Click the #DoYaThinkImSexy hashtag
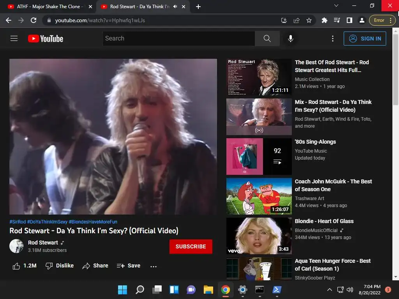Image resolution: width=399 pixels, height=299 pixels. click(x=47, y=222)
